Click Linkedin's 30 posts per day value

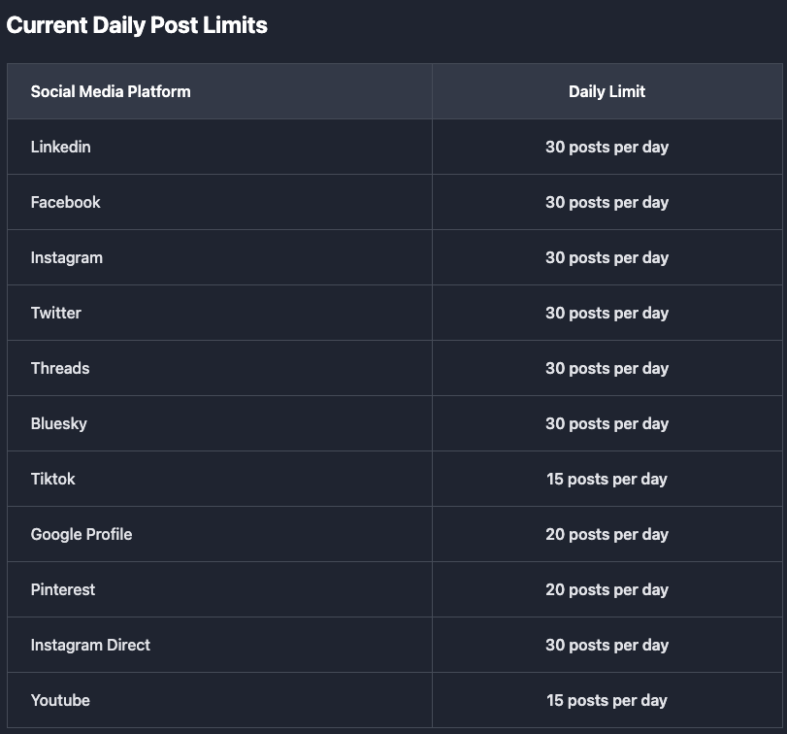click(x=607, y=148)
